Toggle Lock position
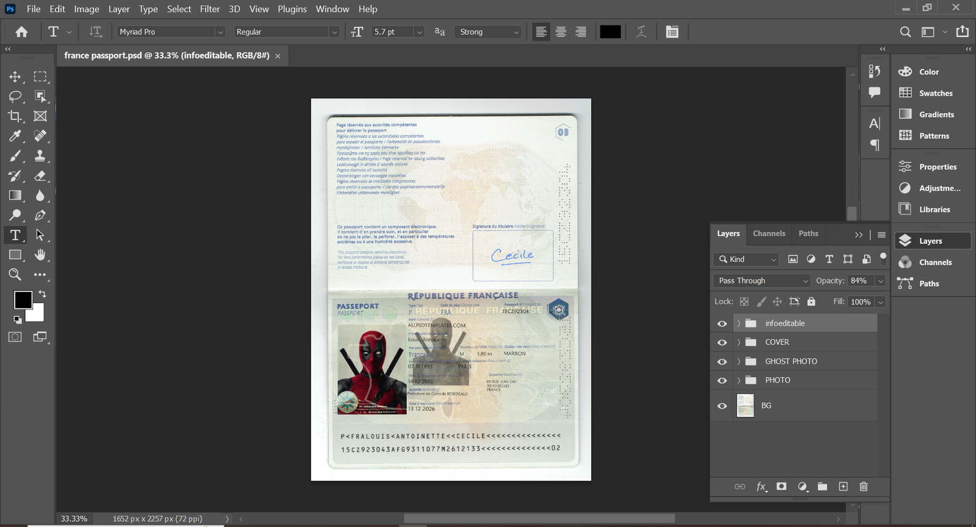 (777, 302)
